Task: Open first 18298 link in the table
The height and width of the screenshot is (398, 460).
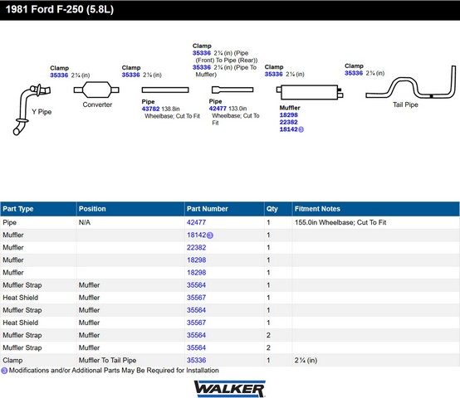Action: (196, 260)
